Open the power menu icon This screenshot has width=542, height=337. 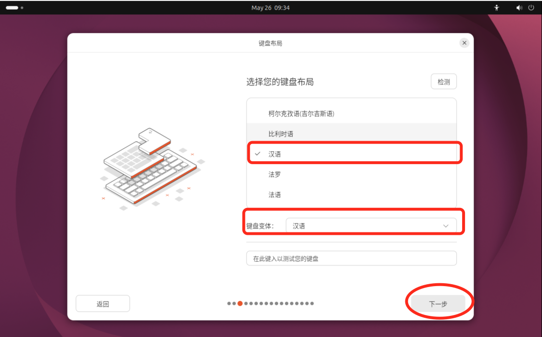point(531,8)
